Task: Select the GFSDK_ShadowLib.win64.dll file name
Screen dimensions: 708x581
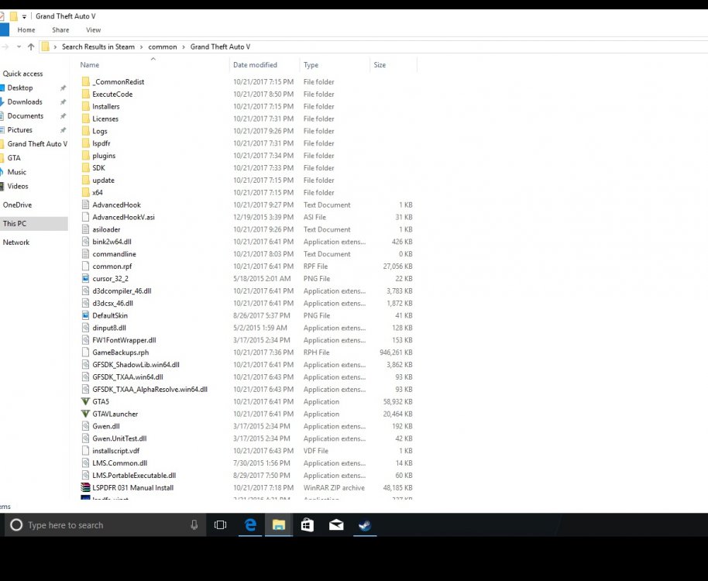Action: click(x=136, y=365)
